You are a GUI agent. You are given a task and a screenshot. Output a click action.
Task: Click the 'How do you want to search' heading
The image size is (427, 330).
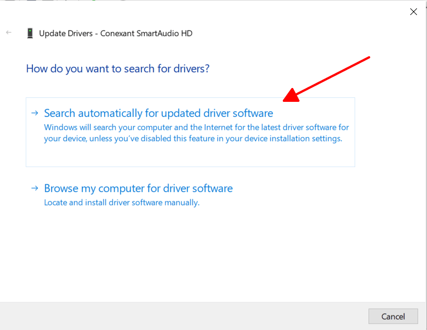[x=117, y=69]
